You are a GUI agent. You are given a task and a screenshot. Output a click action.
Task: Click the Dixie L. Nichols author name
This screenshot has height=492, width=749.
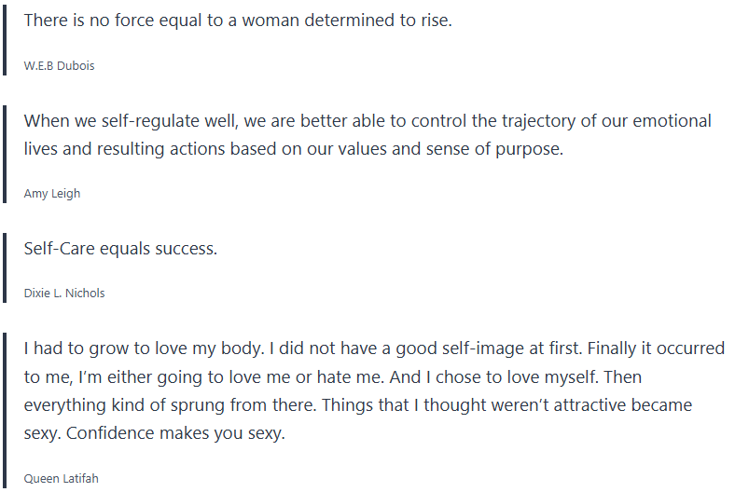point(64,293)
